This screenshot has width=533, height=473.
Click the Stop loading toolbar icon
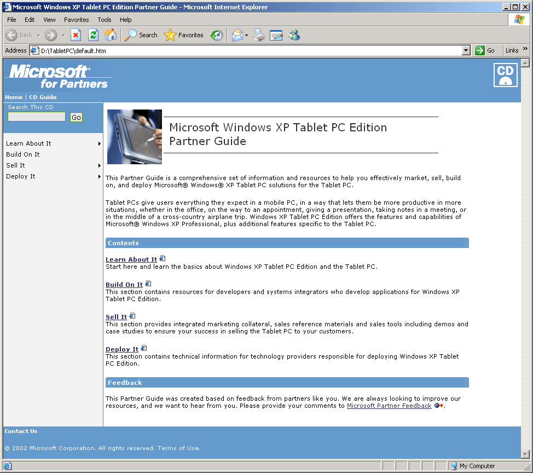point(76,35)
